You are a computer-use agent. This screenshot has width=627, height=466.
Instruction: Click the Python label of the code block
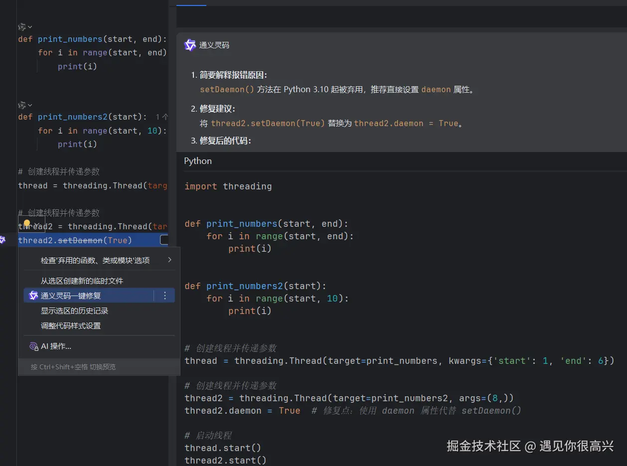coord(198,161)
